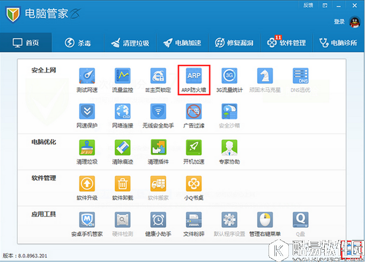Viewport: 365px width, 262px height.
Task: Close the 电脑管家 window
Action: [x=354, y=5]
